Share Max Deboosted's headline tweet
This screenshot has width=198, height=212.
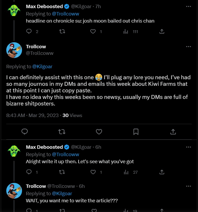pos(162,31)
